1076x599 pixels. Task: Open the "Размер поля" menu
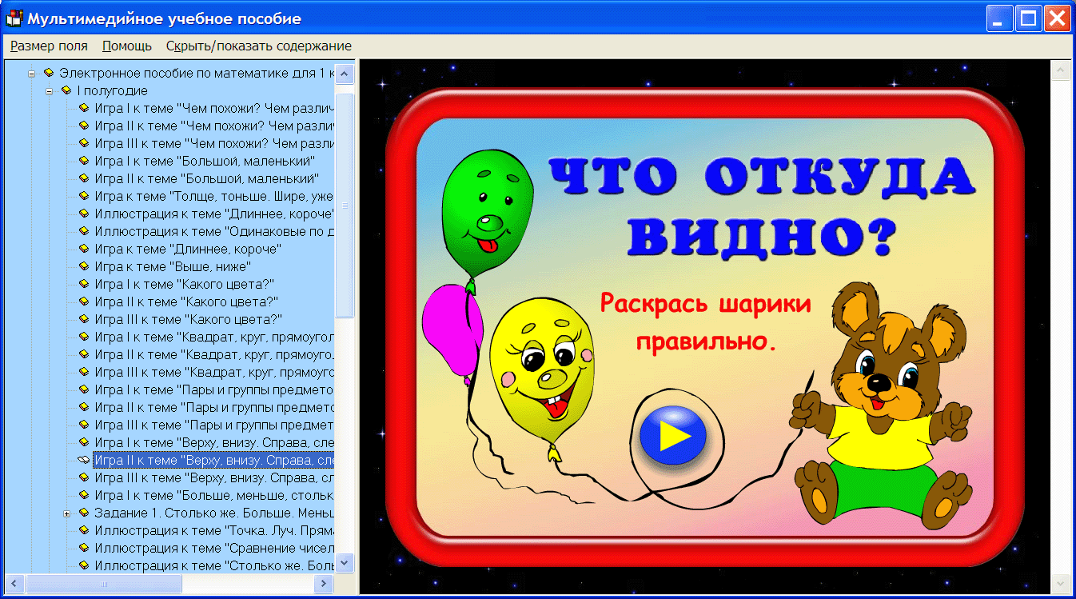(48, 46)
